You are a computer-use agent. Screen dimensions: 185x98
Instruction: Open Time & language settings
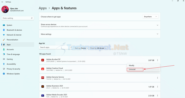pos(18,54)
